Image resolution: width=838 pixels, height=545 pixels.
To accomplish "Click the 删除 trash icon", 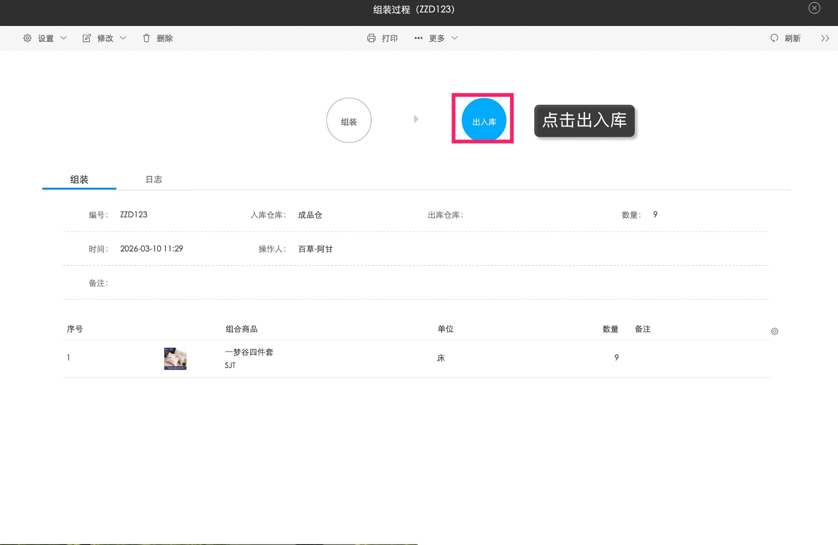I will (146, 38).
